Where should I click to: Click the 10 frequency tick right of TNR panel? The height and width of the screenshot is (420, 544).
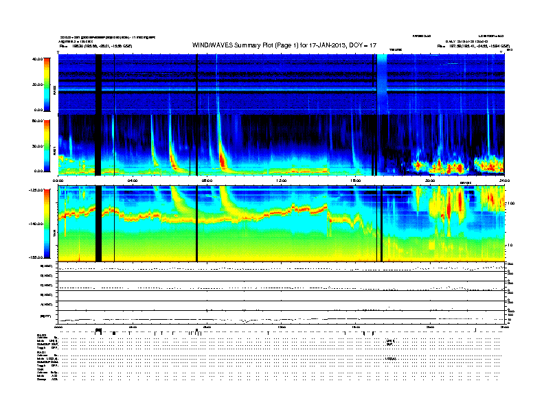(510, 245)
